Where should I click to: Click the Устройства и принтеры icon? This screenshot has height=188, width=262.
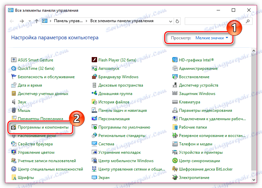click(175, 152)
